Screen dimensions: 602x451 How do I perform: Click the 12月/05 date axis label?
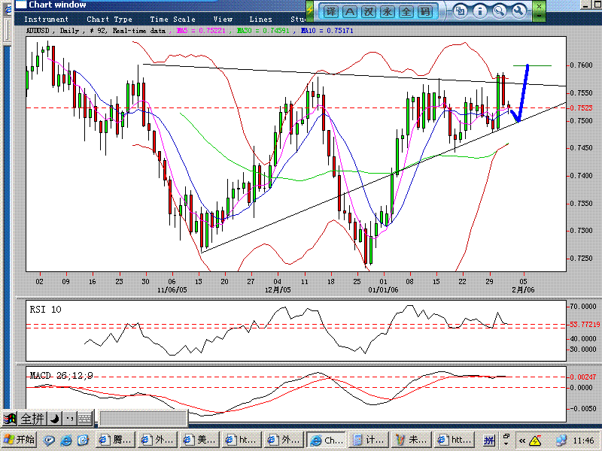[x=278, y=290]
